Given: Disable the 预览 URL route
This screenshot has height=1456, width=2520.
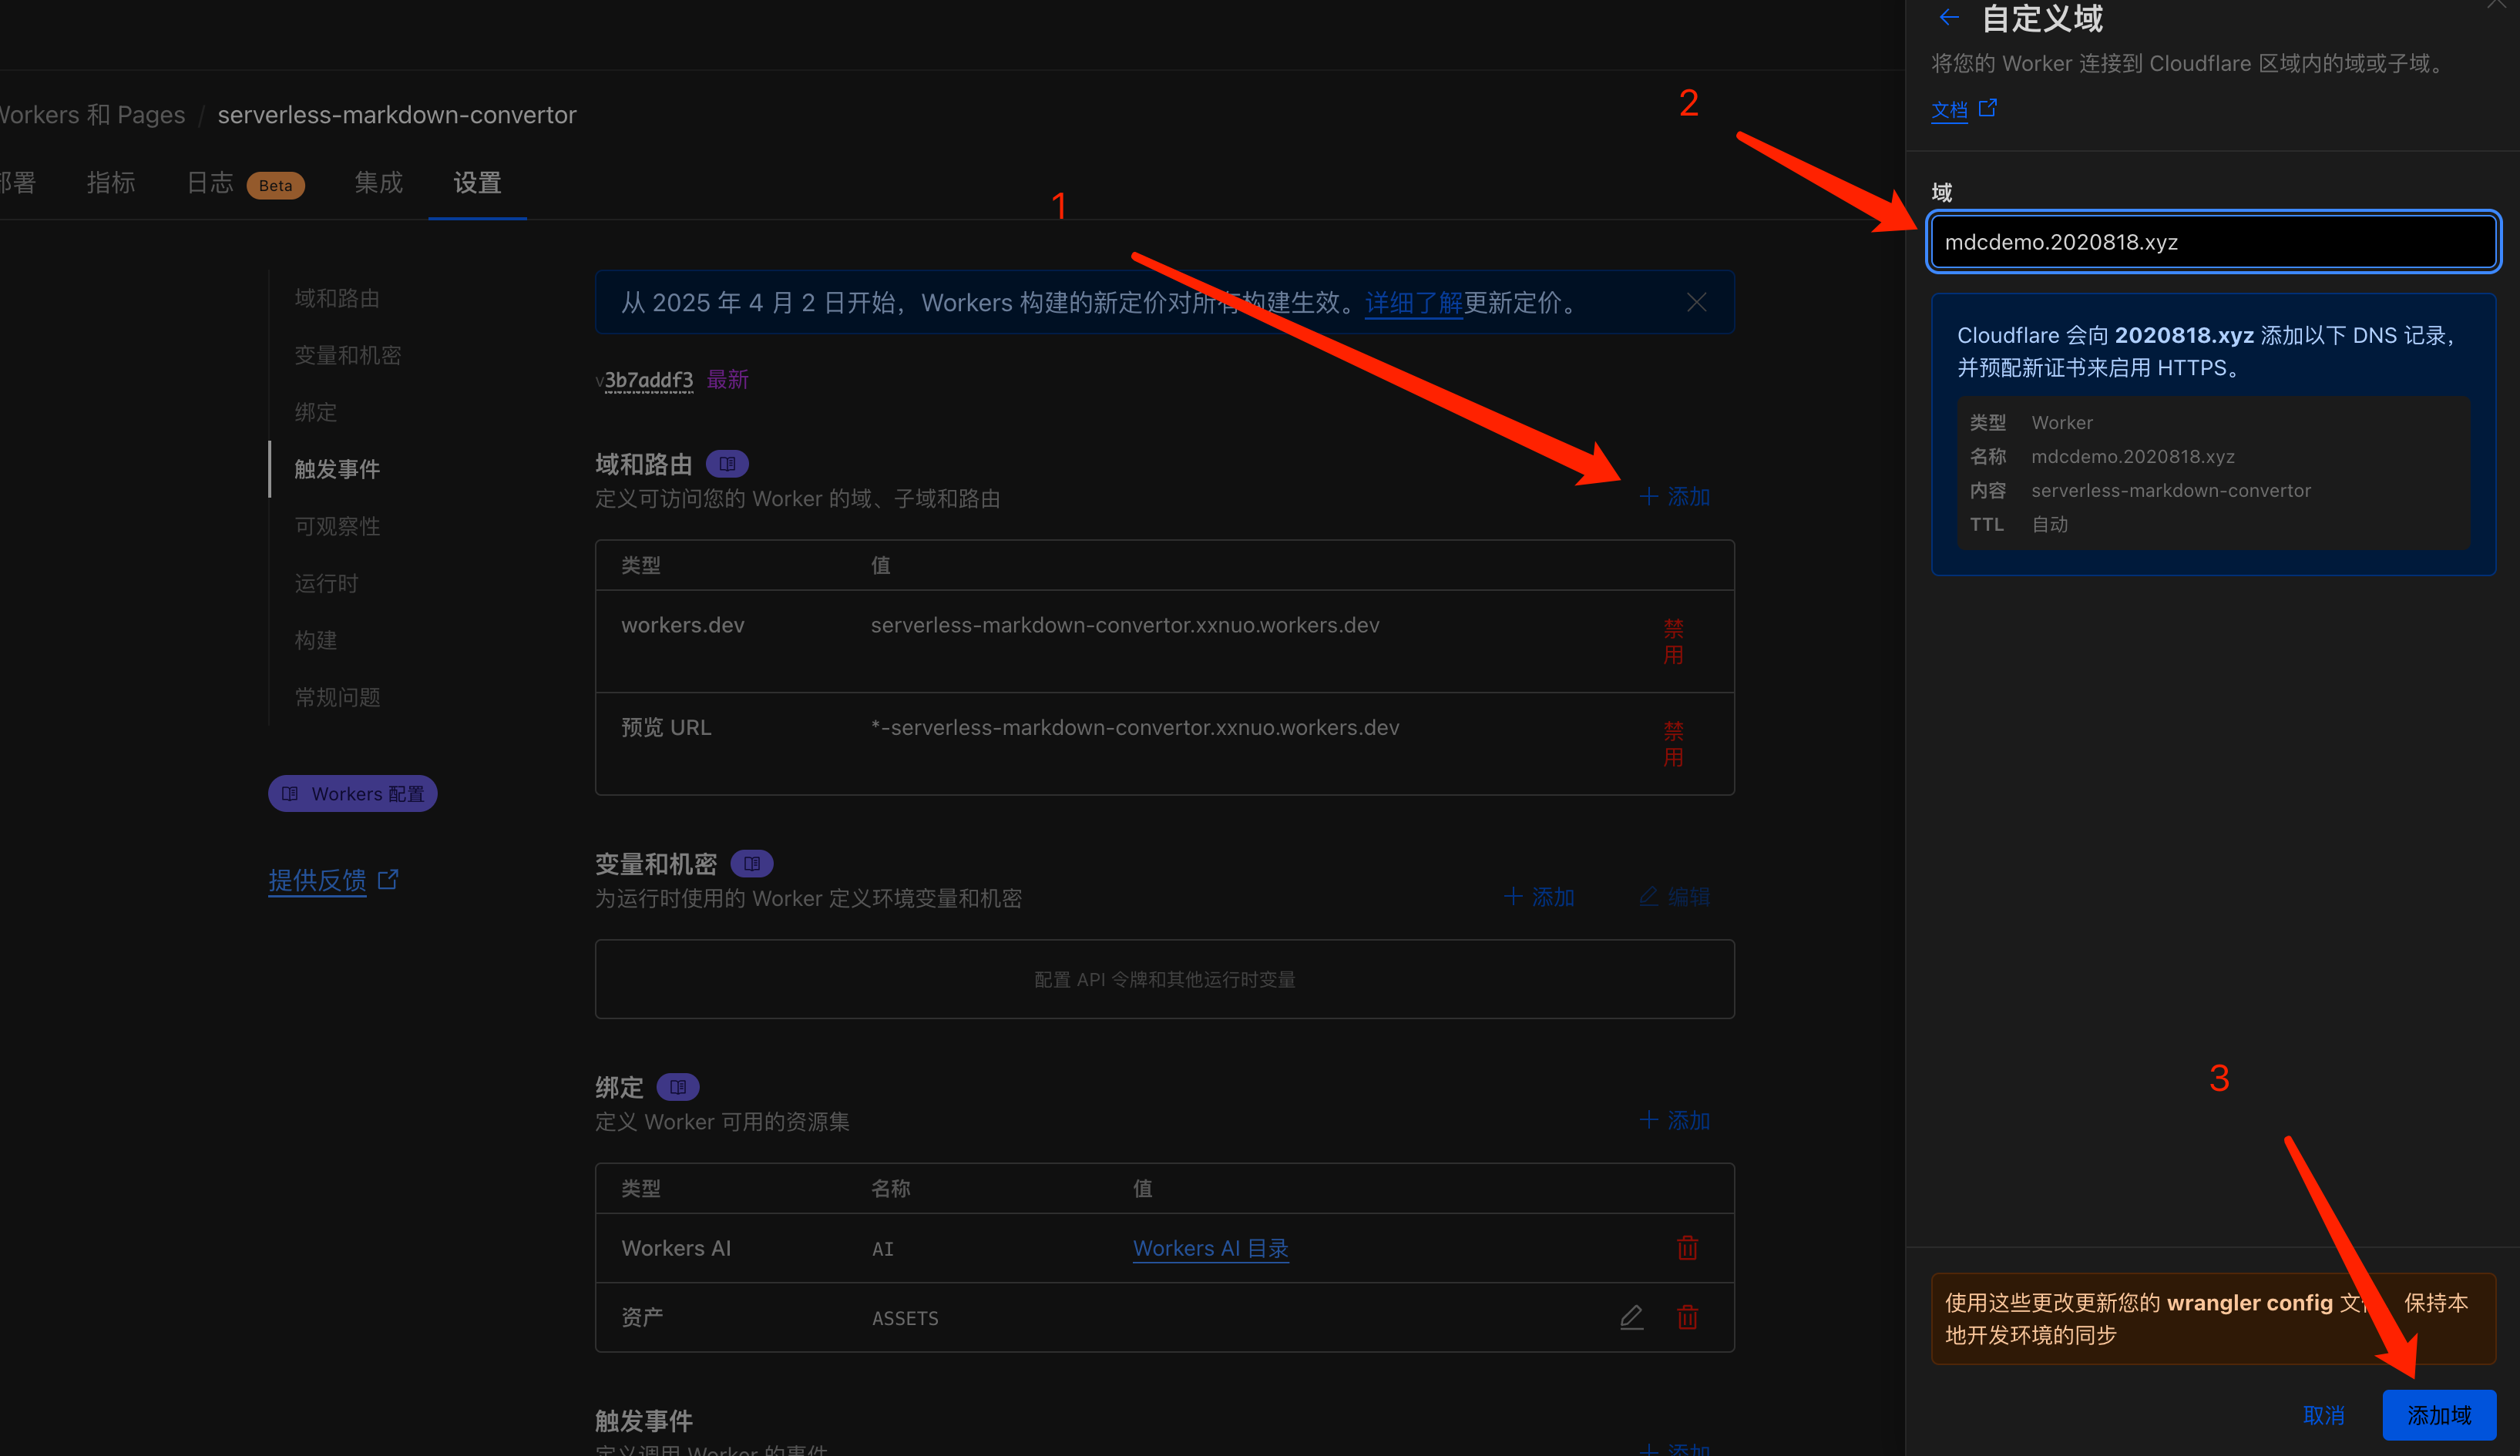Looking at the screenshot, I should (x=1673, y=744).
